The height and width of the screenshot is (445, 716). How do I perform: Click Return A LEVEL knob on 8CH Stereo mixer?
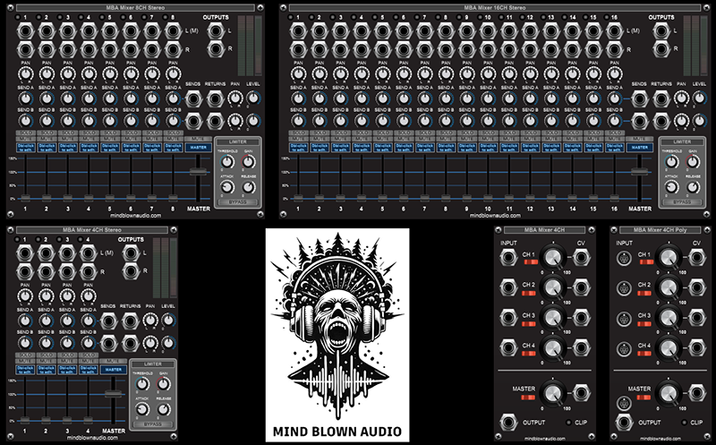tap(253, 98)
